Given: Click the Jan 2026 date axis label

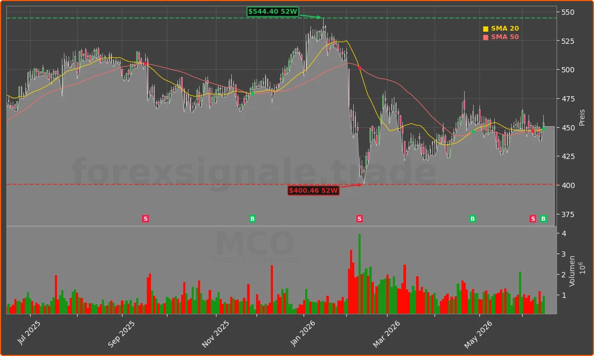Looking at the screenshot, I should 303,333.
